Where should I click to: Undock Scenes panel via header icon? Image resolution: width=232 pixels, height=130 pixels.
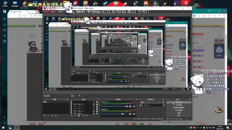pyautogui.click(x=68, y=99)
